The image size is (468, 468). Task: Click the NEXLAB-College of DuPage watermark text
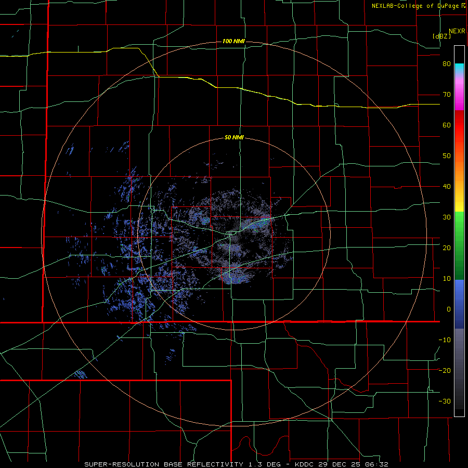tap(418, 6)
